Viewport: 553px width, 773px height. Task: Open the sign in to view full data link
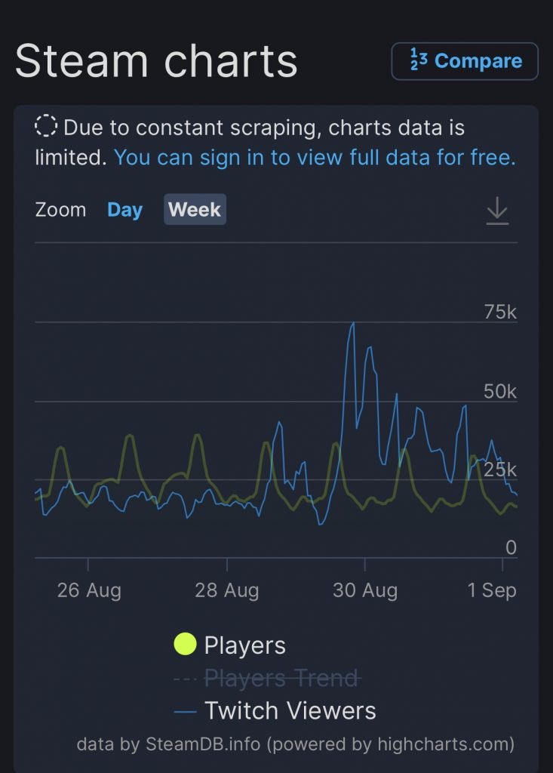315,158
